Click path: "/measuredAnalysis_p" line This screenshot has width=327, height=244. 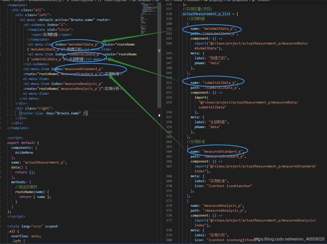219,210
